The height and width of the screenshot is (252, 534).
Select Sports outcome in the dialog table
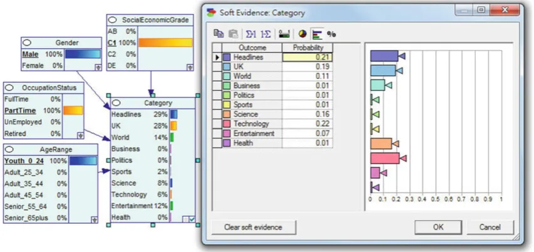pos(243,105)
